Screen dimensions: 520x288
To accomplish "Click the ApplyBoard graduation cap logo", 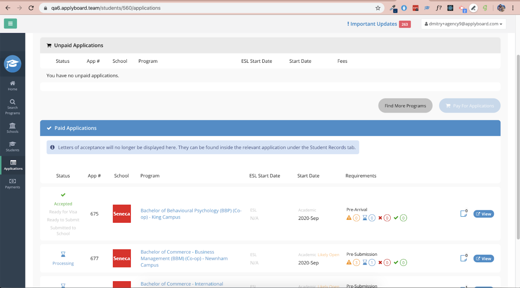I will point(12,64).
